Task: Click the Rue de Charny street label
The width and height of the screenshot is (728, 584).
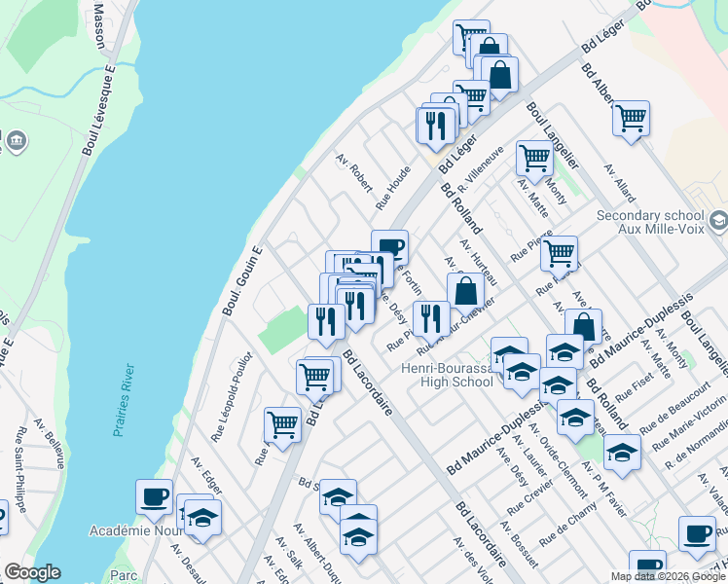Action: pyautogui.click(x=567, y=525)
